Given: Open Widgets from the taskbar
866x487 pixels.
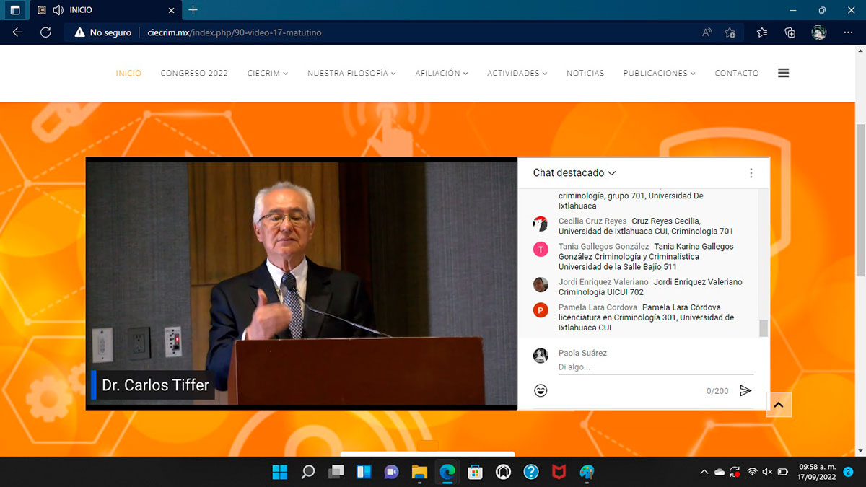Looking at the screenshot, I should point(364,473).
